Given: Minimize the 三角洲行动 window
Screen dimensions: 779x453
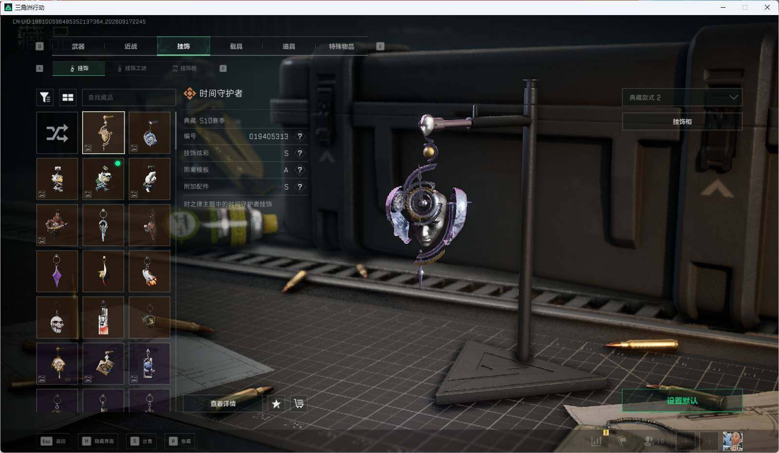Looking at the screenshot, I should click(723, 7).
